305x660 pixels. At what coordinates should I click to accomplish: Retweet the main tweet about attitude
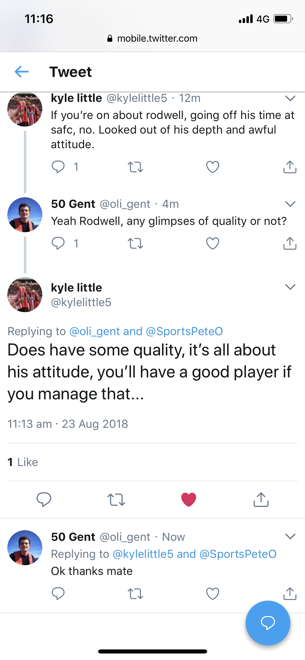pyautogui.click(x=116, y=500)
